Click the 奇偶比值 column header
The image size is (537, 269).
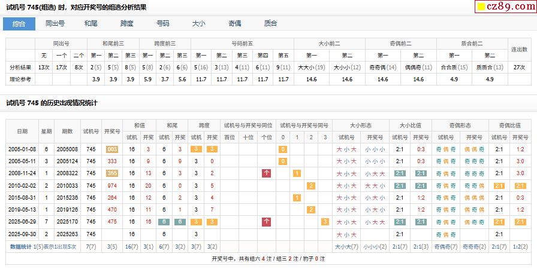click(510, 126)
